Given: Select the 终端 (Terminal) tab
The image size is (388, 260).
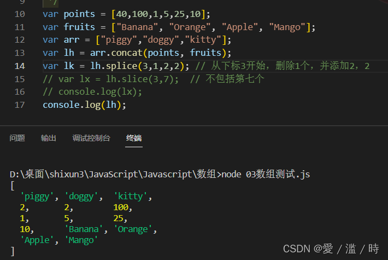Looking at the screenshot, I should (134, 138).
